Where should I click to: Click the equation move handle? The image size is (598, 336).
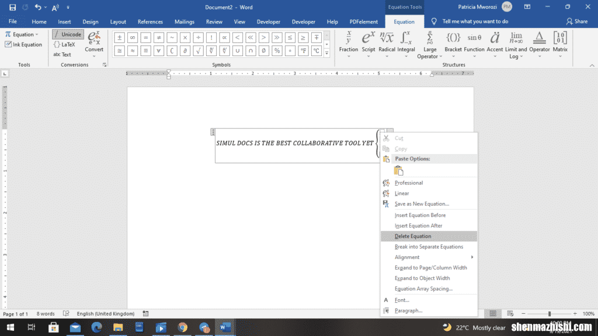click(x=213, y=132)
